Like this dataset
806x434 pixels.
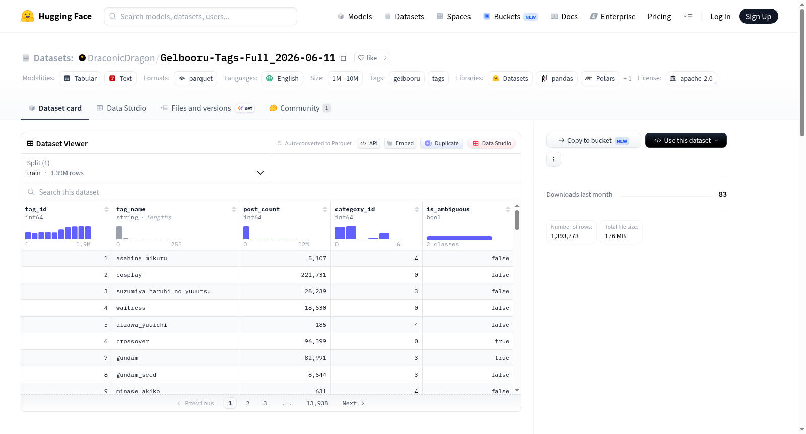pos(367,58)
